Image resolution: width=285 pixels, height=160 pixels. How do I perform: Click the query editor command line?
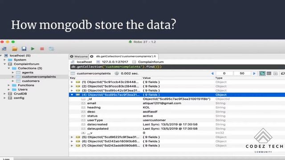177,67
